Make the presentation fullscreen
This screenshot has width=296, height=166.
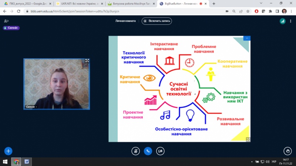(248, 139)
